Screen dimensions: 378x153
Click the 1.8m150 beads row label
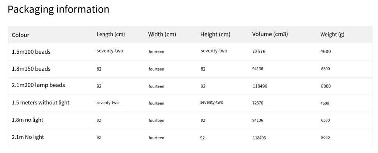(x=31, y=69)
